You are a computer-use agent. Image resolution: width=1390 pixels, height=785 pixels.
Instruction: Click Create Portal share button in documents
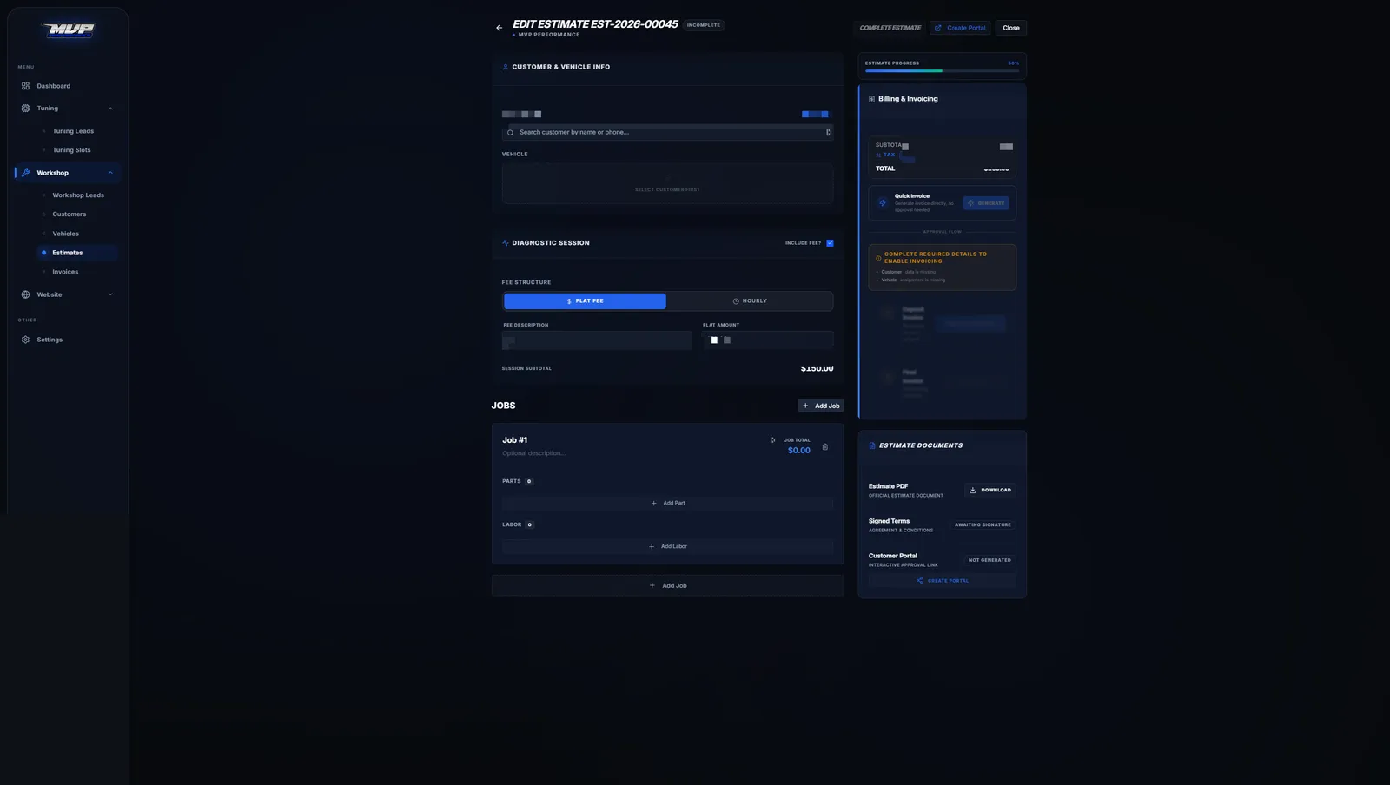click(942, 581)
